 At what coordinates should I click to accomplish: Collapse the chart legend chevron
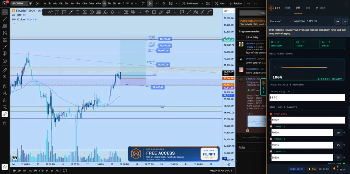click(15, 24)
